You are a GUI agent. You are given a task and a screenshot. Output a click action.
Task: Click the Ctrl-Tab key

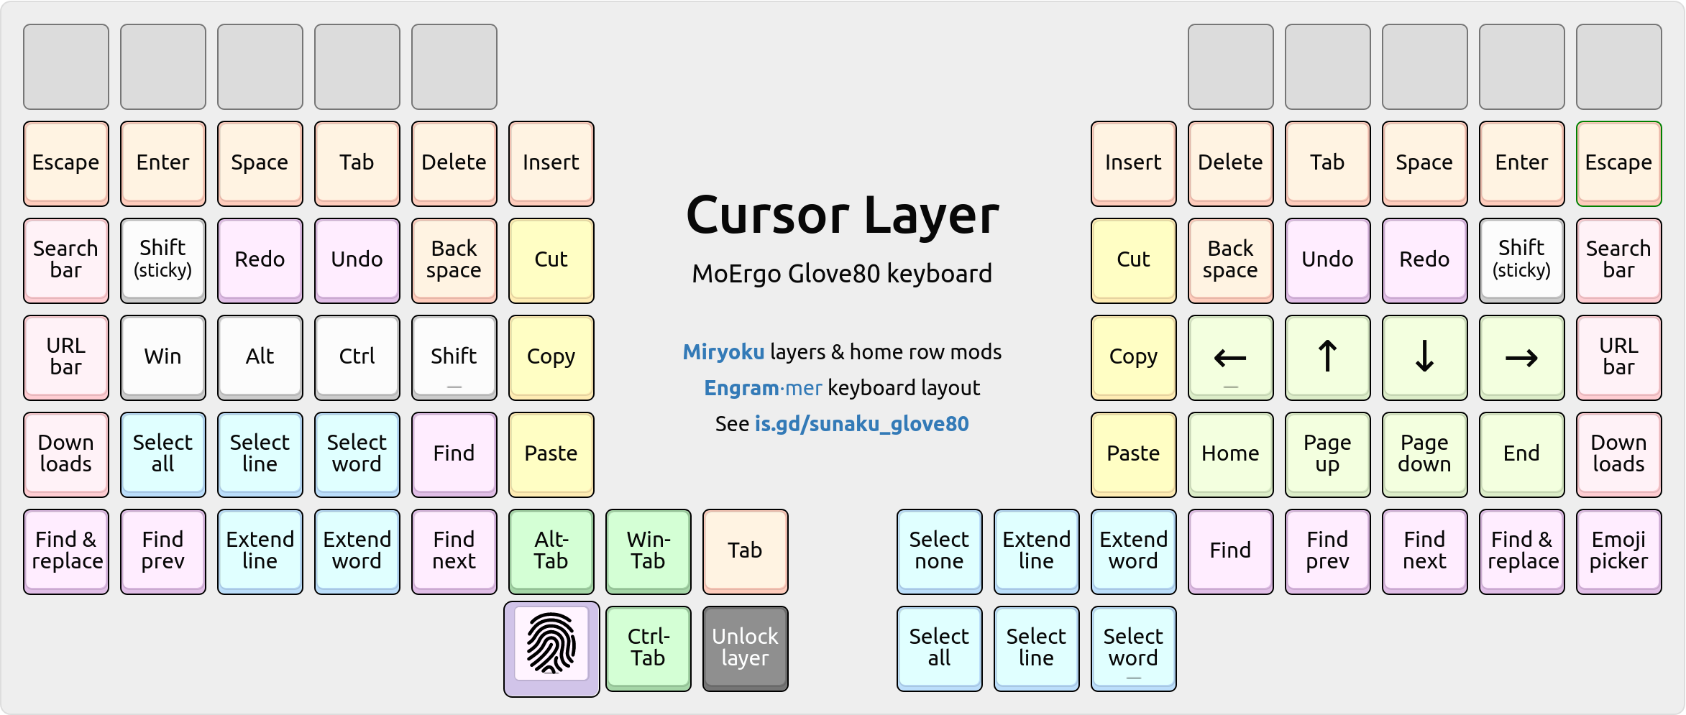point(648,649)
